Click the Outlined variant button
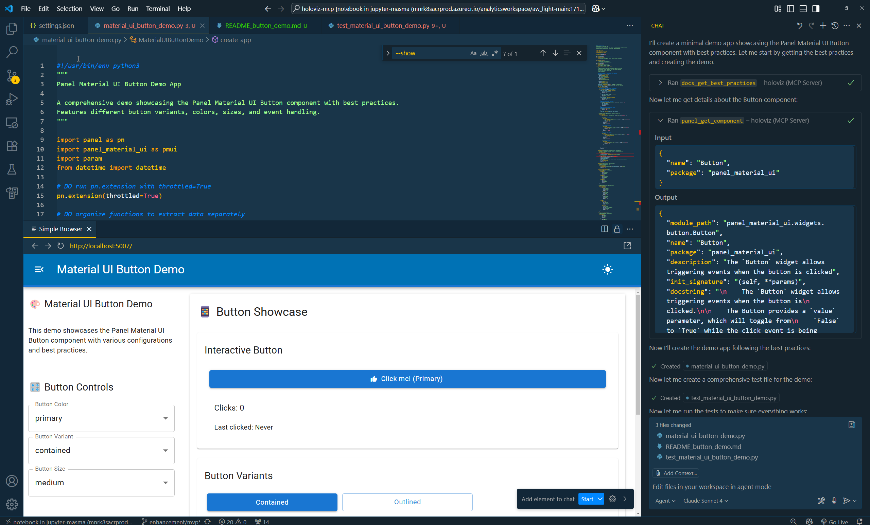Viewport: 870px width, 525px height. point(407,502)
